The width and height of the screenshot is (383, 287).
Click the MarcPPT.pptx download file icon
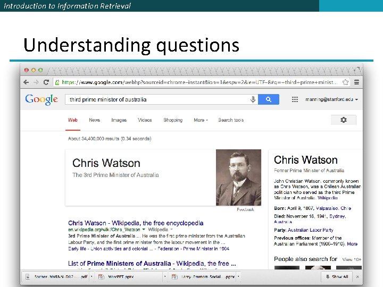tap(101, 276)
